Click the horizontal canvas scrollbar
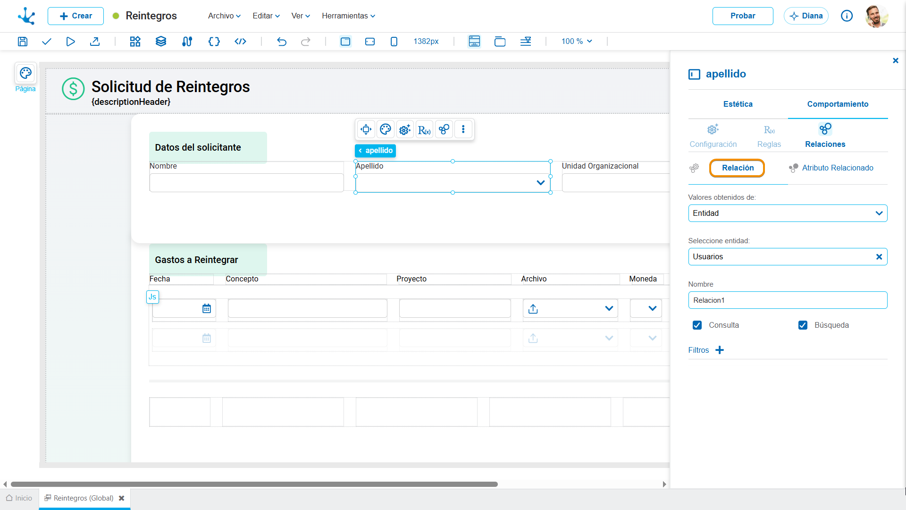The height and width of the screenshot is (510, 906). [254, 484]
